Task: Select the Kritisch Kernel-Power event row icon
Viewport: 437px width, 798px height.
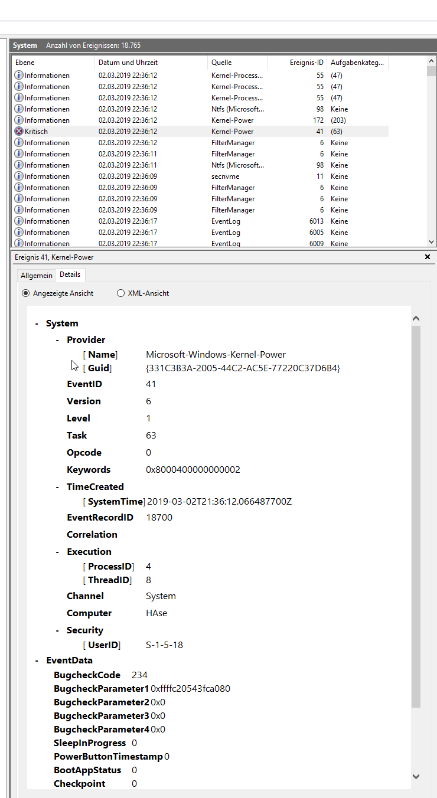Action: pyautogui.click(x=19, y=132)
